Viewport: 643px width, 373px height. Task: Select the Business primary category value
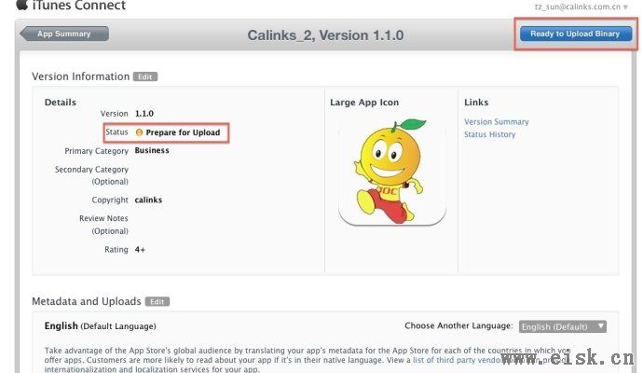click(152, 150)
